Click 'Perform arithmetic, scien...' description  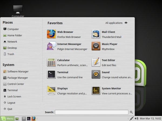[73, 65]
